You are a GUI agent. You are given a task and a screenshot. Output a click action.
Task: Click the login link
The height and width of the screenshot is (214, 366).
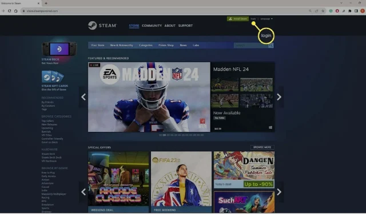click(253, 19)
